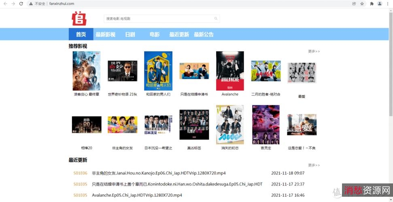Open the 真凶标签 poster thumbnail

click(194, 125)
